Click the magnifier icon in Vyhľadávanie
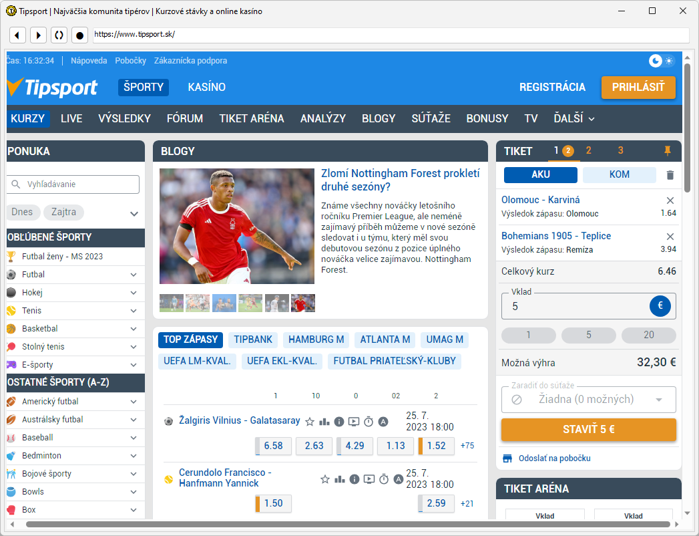699x536 pixels. [16, 184]
